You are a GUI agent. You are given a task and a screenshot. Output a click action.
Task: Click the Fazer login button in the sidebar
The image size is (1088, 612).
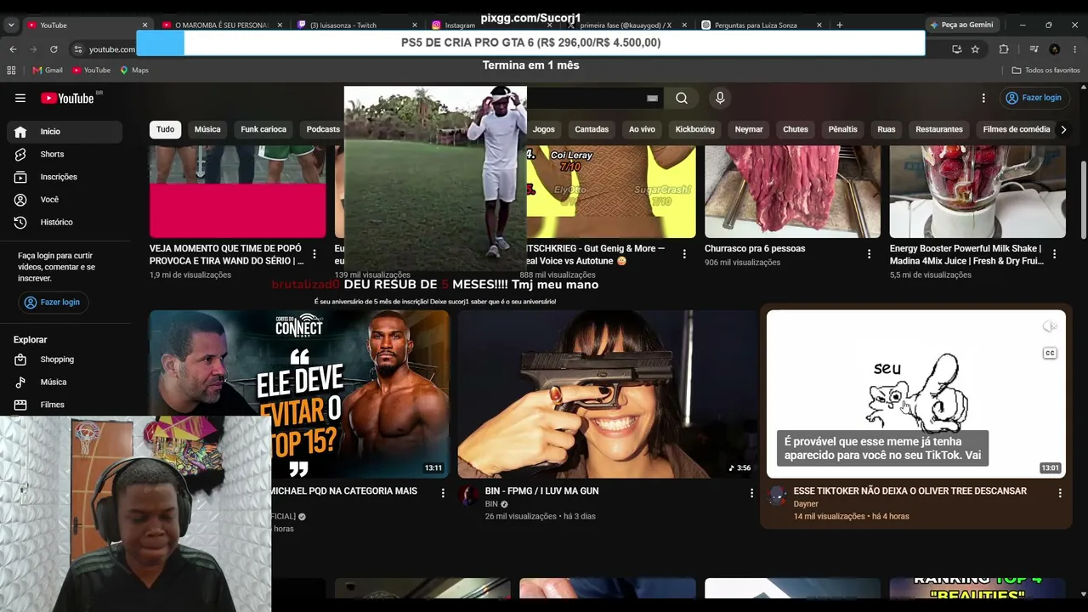point(53,303)
